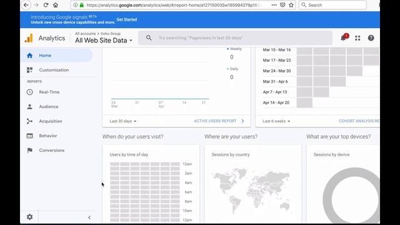
Task: Click the When do your users visit? heading
Action: 133,137
